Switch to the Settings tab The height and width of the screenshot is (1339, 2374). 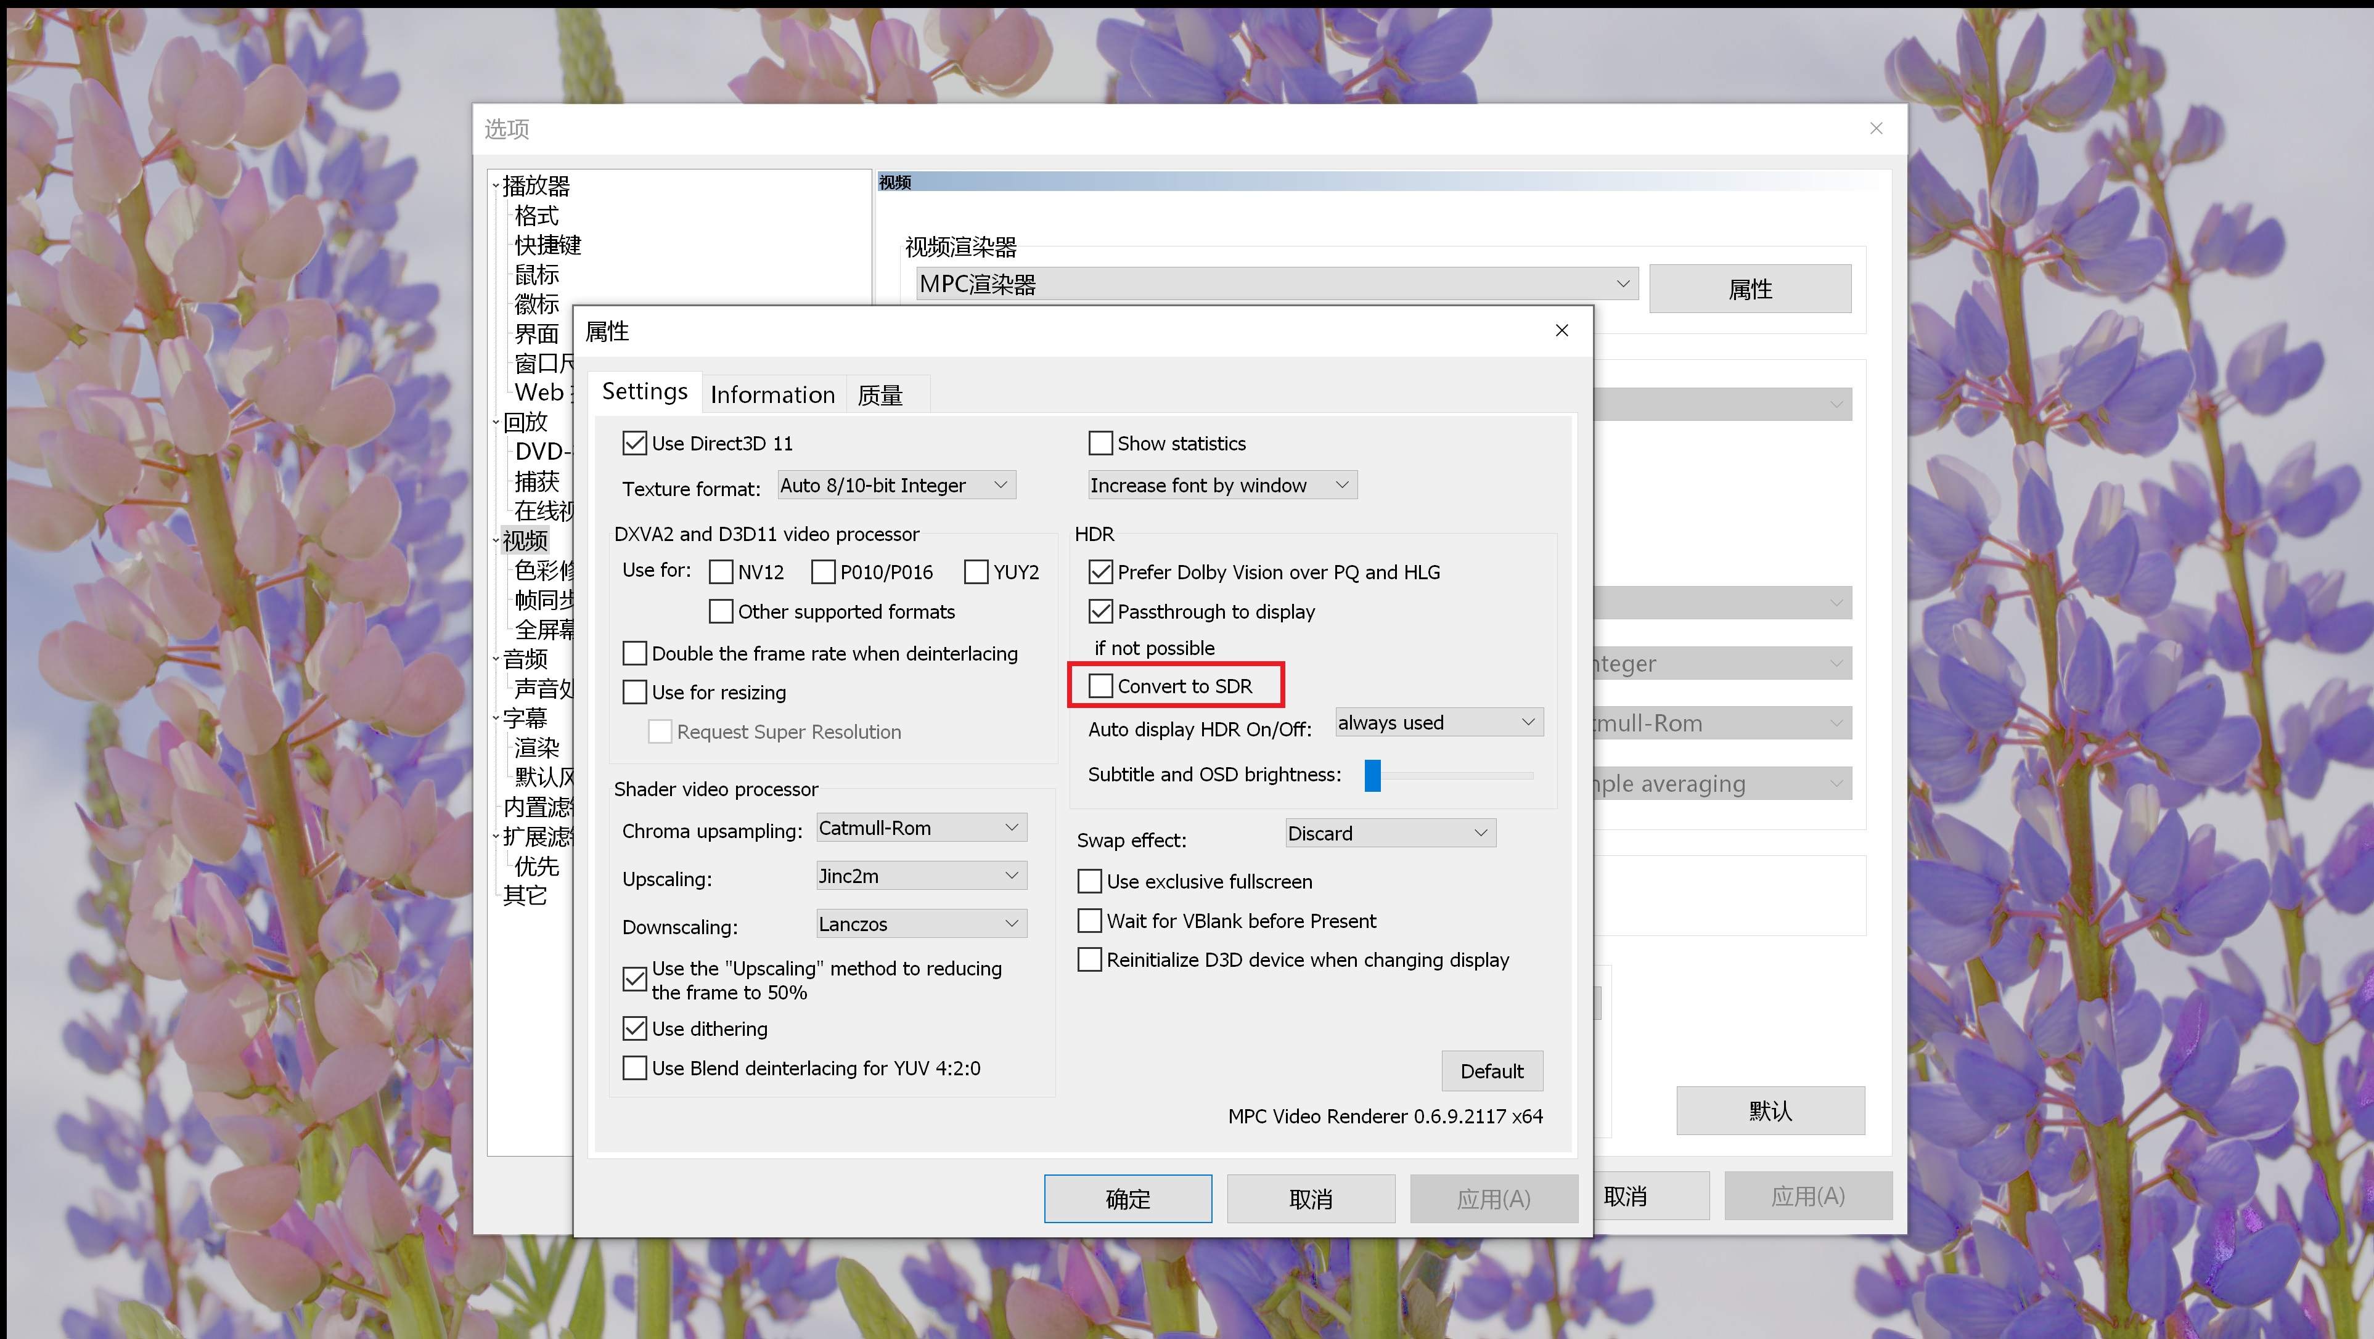(x=644, y=393)
